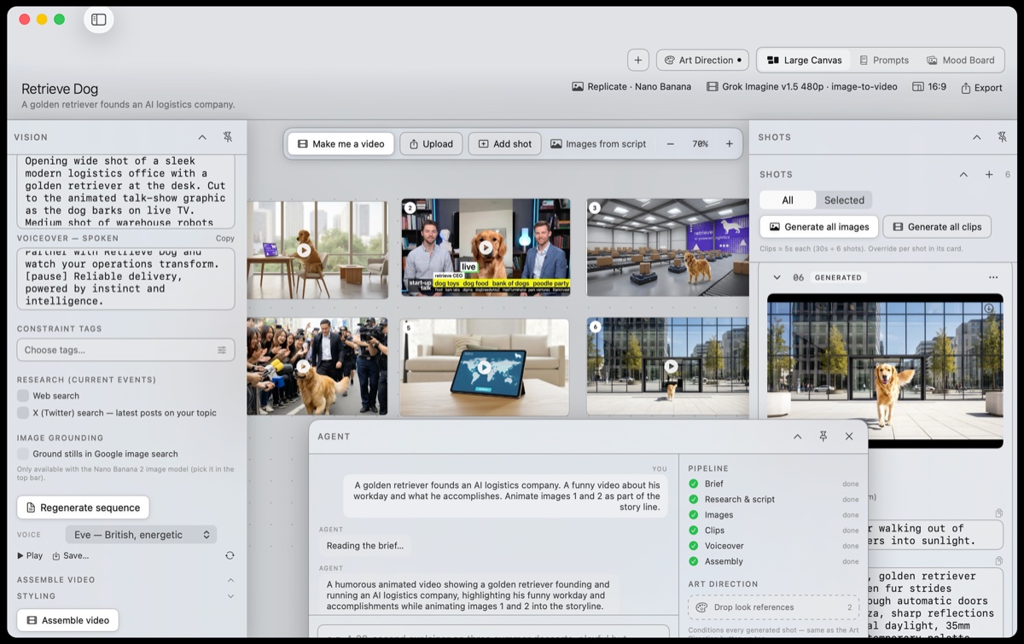
Task: Open the constraint tags filter icon
Action: (x=222, y=350)
